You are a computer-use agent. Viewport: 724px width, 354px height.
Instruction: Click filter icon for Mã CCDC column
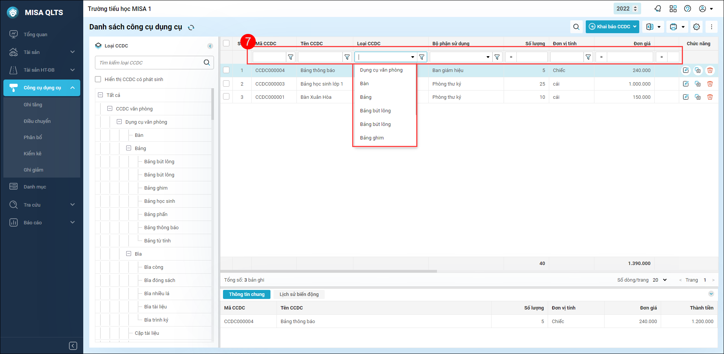tap(290, 57)
